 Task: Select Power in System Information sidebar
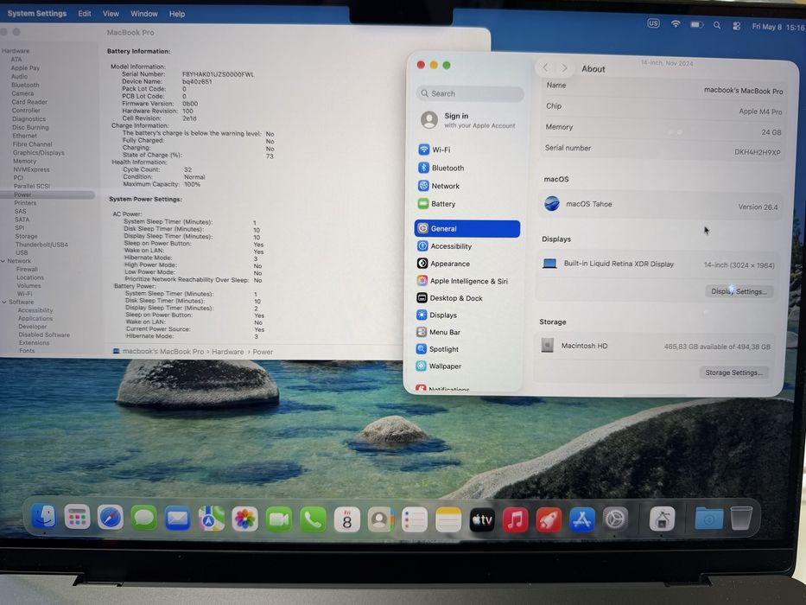48,194
